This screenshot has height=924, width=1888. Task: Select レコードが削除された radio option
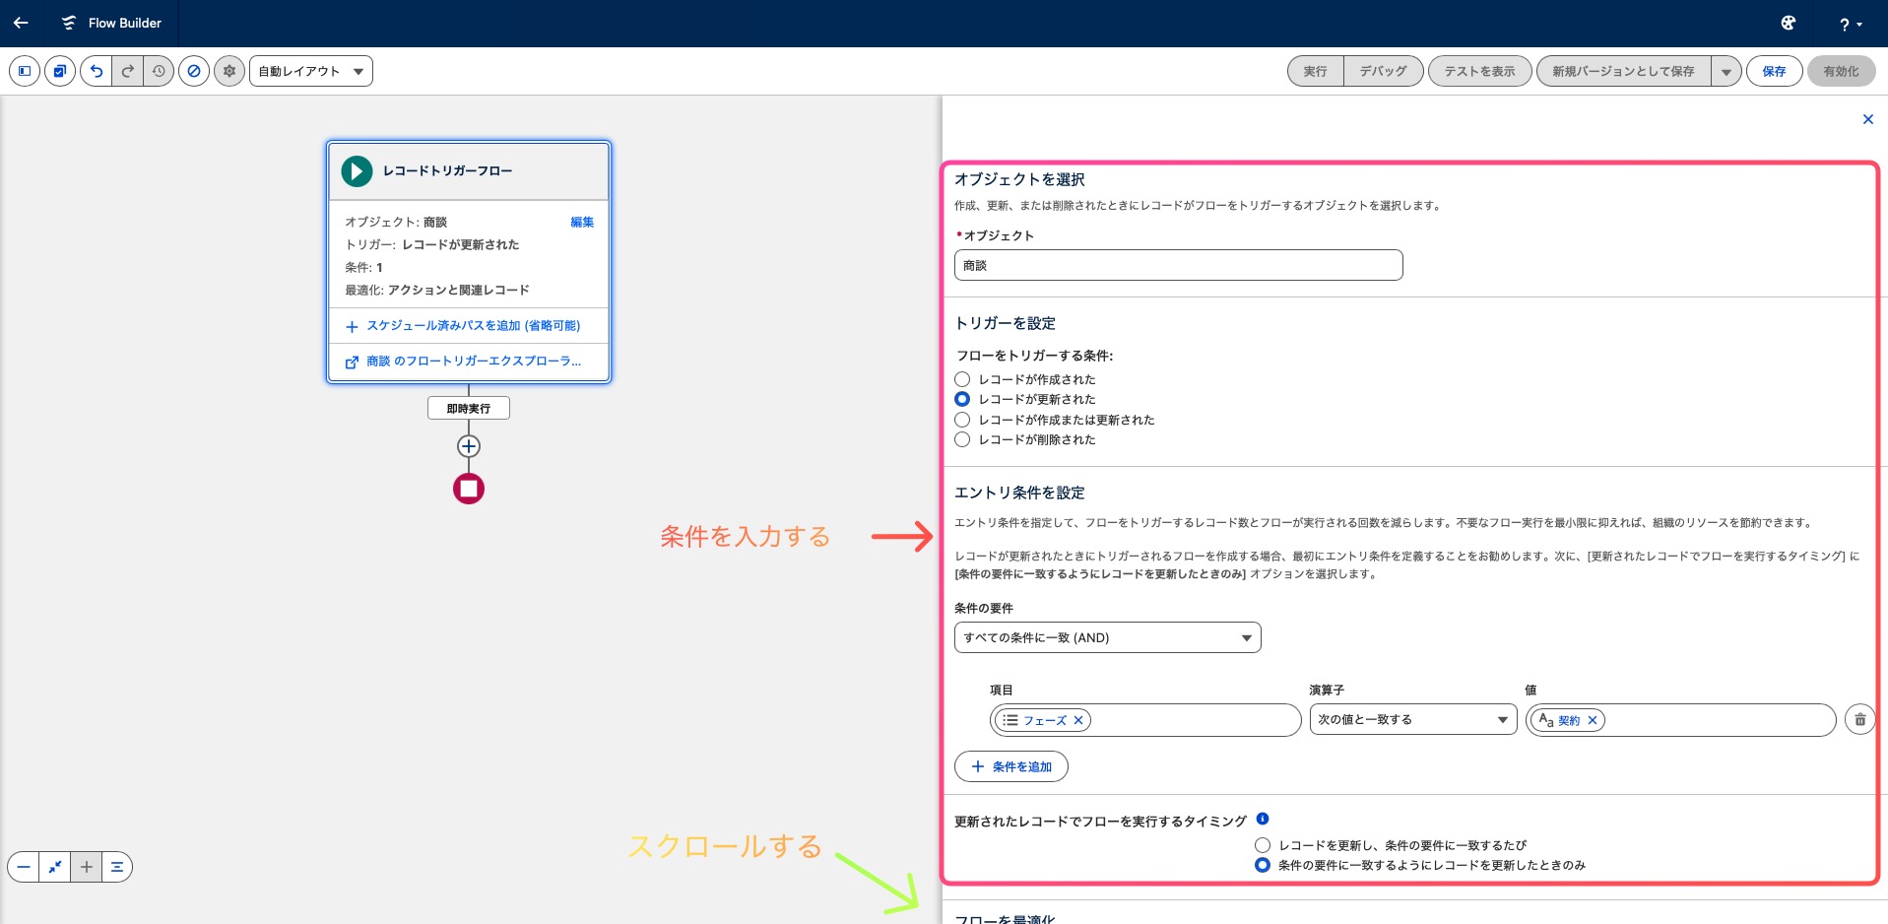[x=962, y=439]
